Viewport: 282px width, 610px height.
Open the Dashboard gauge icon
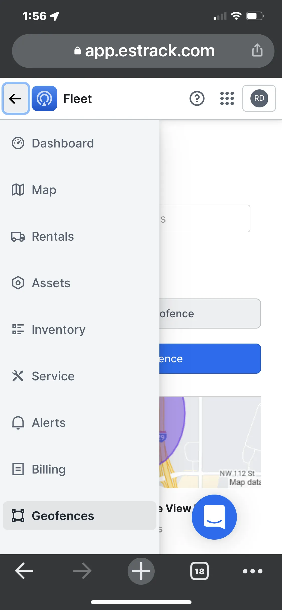click(x=18, y=143)
